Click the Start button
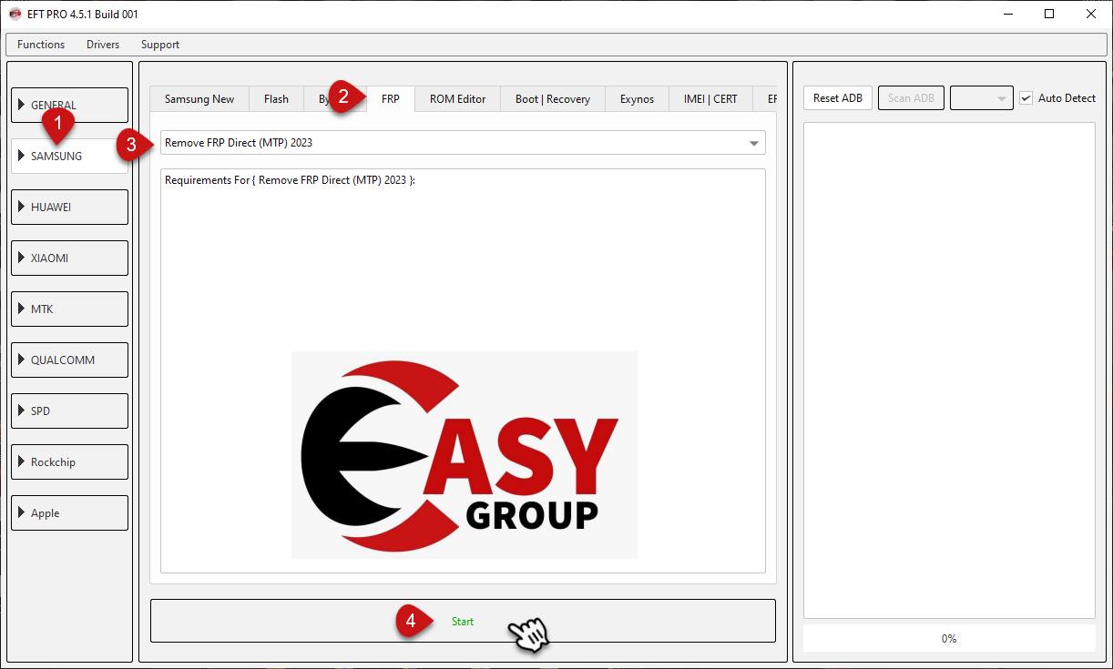 (463, 622)
